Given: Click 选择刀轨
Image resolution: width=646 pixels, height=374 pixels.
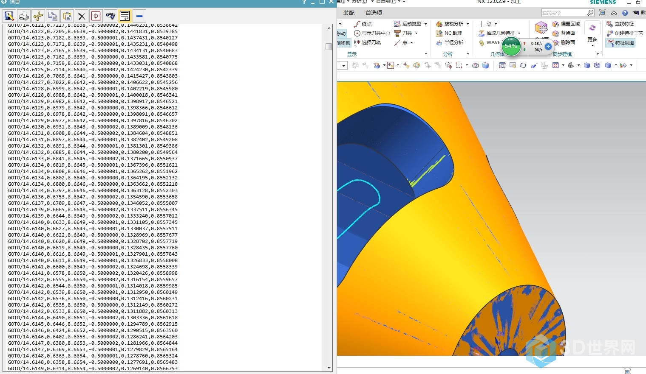Looking at the screenshot, I should click(368, 42).
